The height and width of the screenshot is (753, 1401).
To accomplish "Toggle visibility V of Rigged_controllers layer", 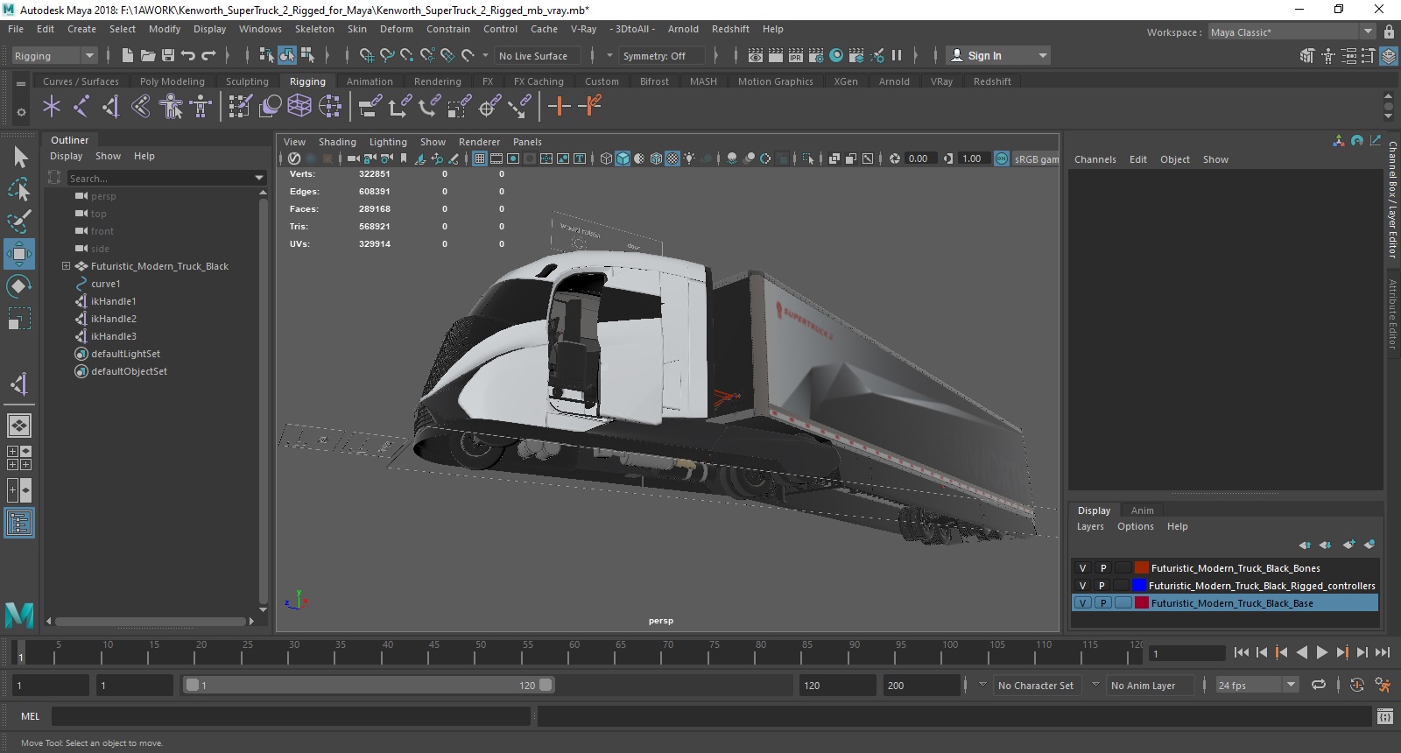I will point(1083,586).
